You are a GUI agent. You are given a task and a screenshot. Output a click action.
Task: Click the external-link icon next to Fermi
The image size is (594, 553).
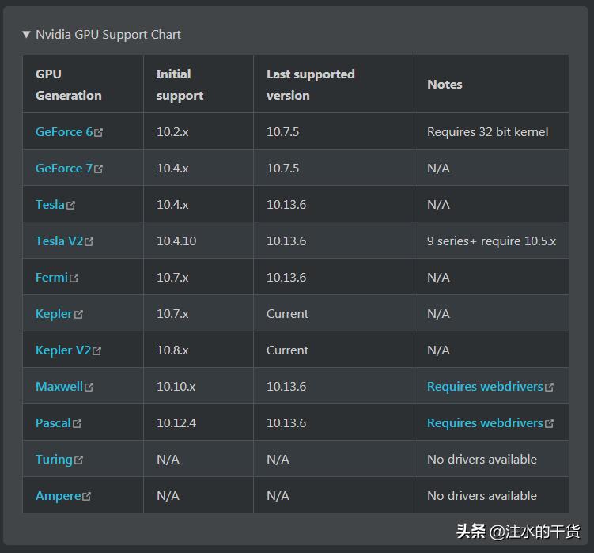(74, 278)
